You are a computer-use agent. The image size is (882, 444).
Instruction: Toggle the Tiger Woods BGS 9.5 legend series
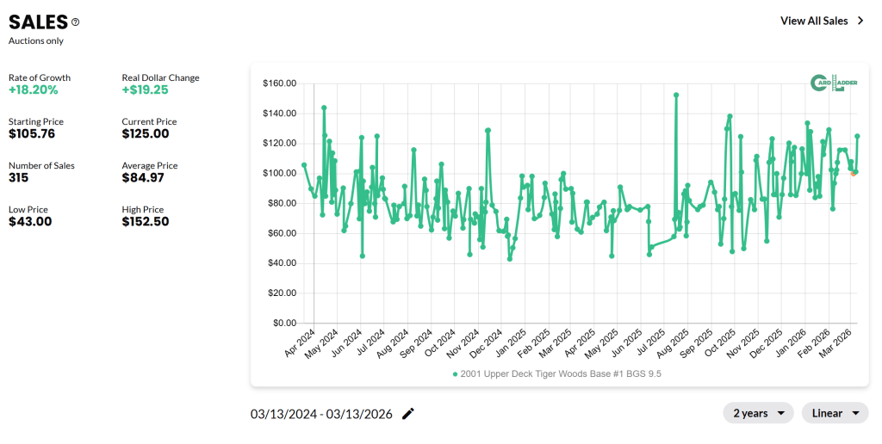561,374
